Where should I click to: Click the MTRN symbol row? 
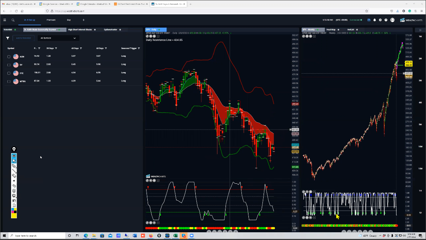coord(73,81)
